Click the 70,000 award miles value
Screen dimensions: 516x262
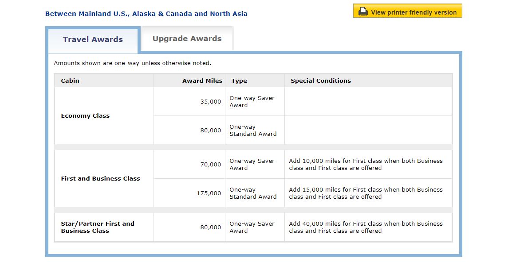click(x=210, y=165)
